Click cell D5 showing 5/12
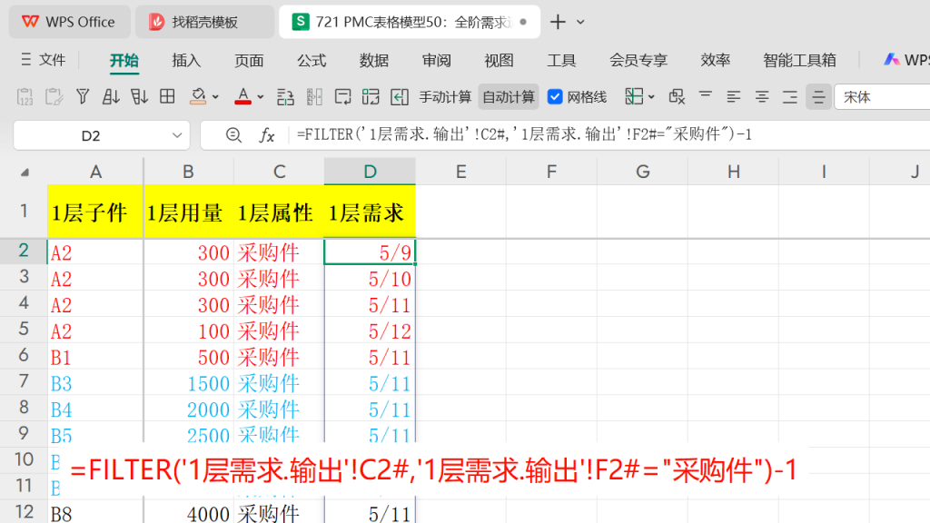The height and width of the screenshot is (523, 930). (x=370, y=331)
